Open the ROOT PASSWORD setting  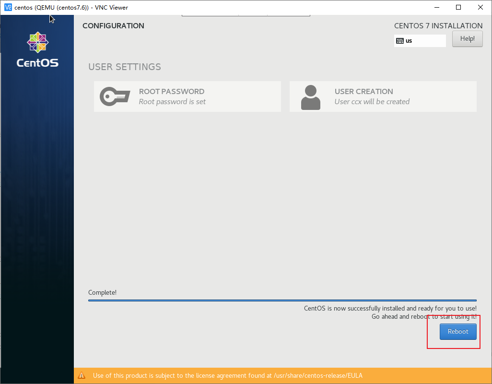coord(187,96)
